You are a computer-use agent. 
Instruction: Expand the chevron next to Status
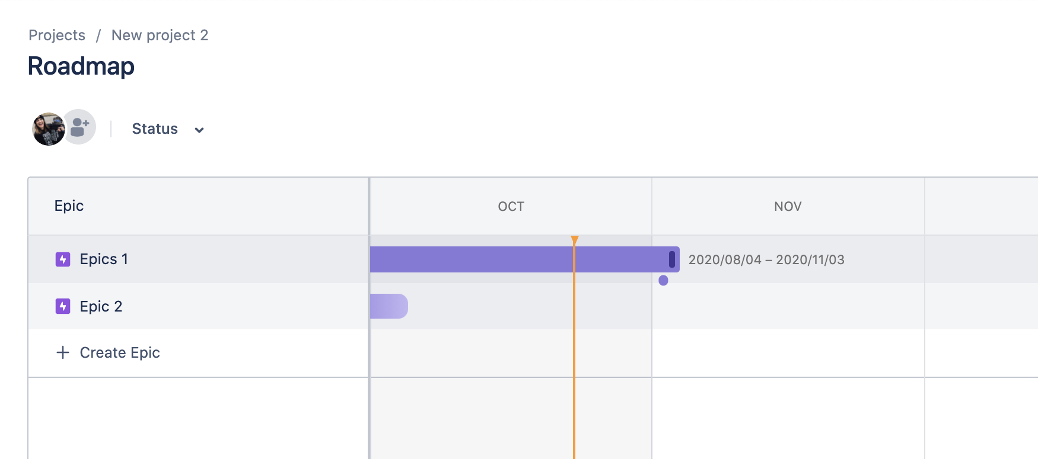[x=199, y=129]
